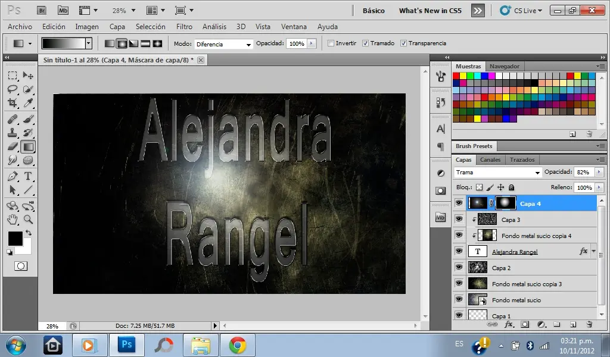Select the Crop tool
Screen dimensions: 610x357
tap(12, 103)
